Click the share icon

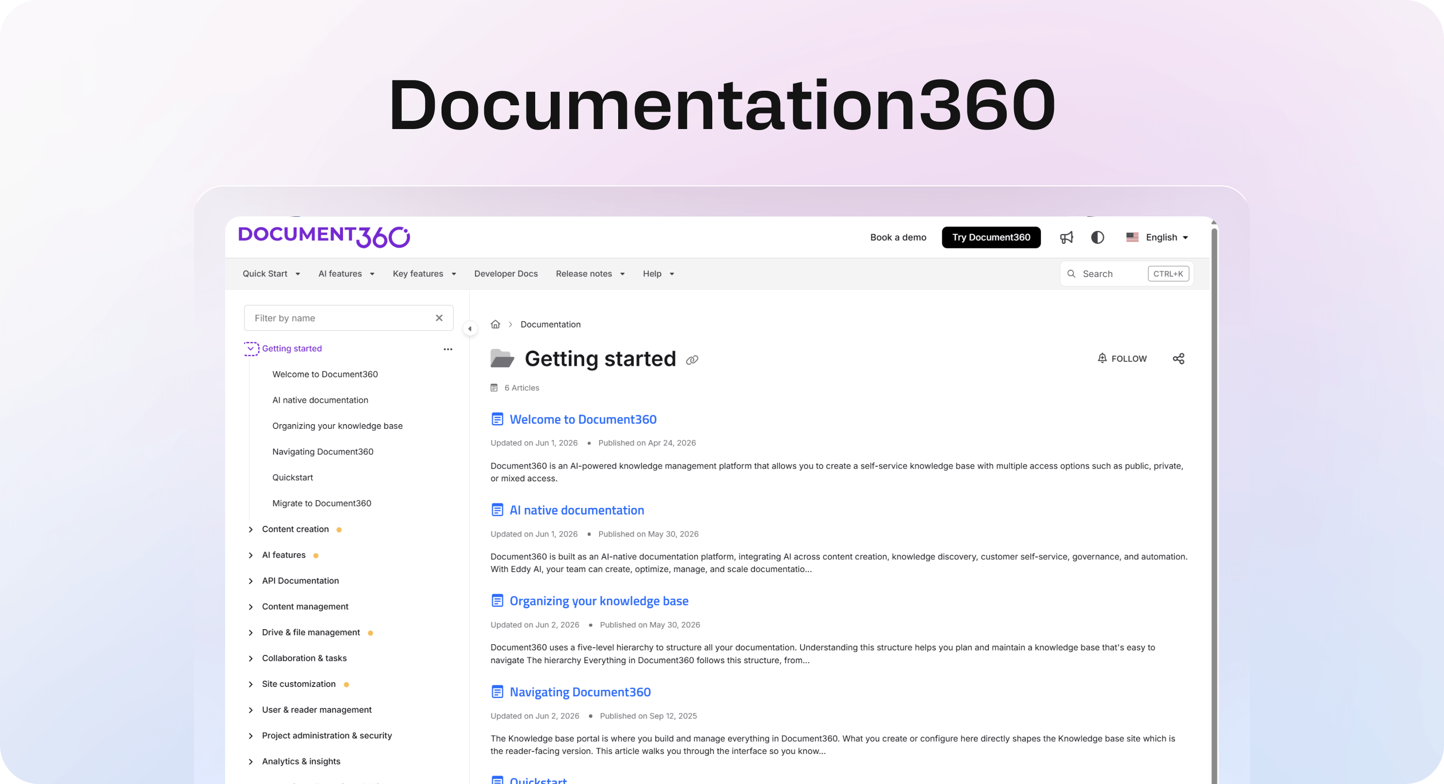pyautogui.click(x=1178, y=358)
